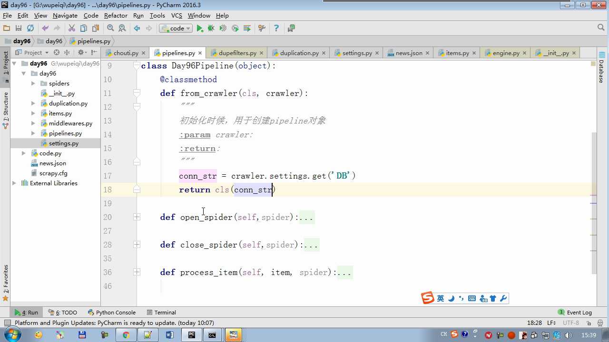This screenshot has width=609, height=342.
Task: Run 'code' with the green play icon
Action: pyautogui.click(x=200, y=28)
